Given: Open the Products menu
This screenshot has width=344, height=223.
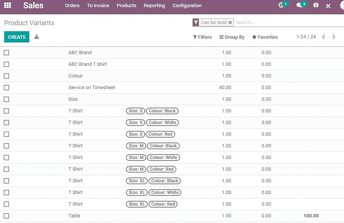Looking at the screenshot, I should pyautogui.click(x=126, y=6).
